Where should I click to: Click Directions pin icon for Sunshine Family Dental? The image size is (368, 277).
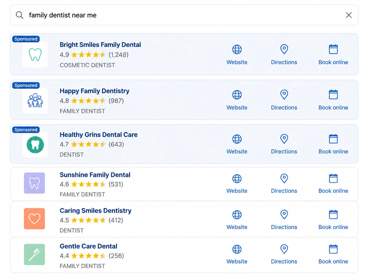tap(284, 178)
